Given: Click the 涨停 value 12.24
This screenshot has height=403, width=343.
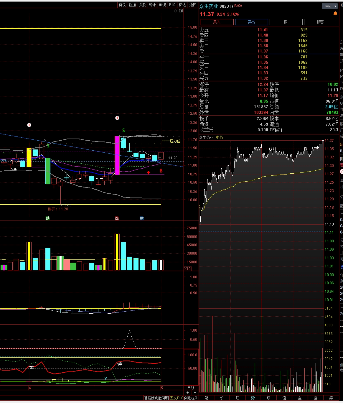Looking at the screenshot, I should tap(263, 84).
